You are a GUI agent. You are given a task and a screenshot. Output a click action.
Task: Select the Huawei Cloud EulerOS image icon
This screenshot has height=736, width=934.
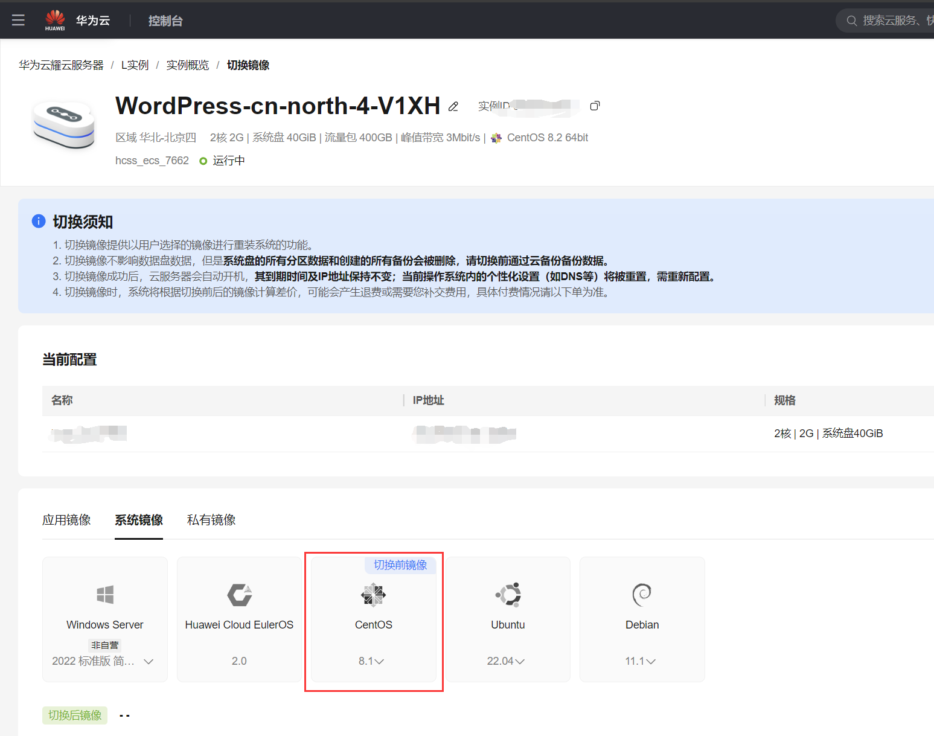tap(240, 595)
